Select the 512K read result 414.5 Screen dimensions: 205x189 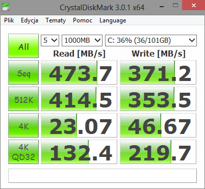tap(79, 99)
